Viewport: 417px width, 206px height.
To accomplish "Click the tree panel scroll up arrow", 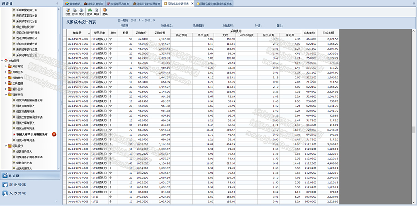I will (58, 9).
